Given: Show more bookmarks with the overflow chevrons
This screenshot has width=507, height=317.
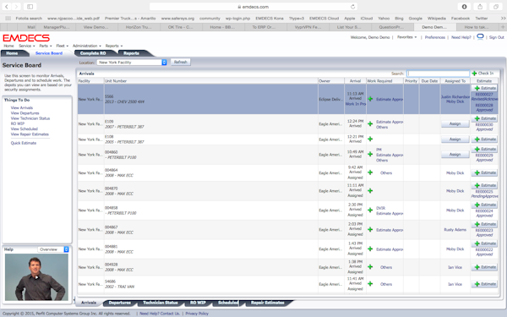Looking at the screenshot, I should [503, 19].
